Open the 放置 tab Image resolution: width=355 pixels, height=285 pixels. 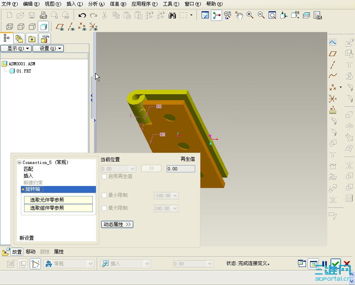(x=17, y=252)
